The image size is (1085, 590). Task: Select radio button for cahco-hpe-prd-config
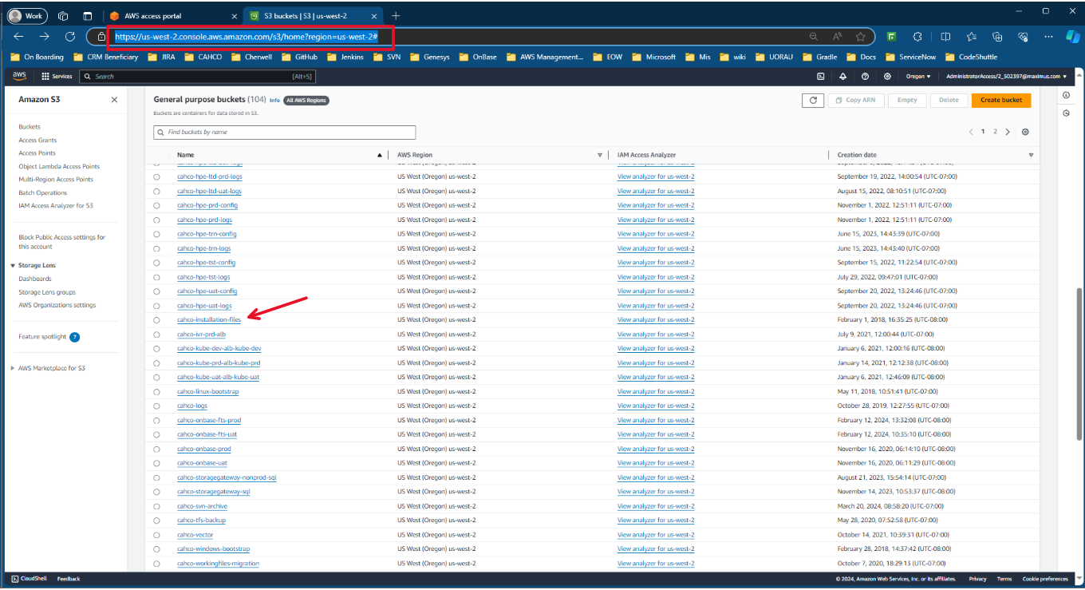pos(156,205)
